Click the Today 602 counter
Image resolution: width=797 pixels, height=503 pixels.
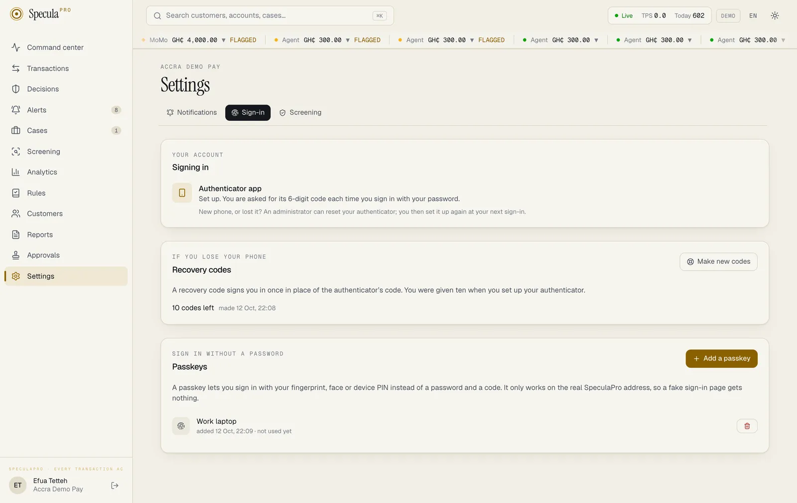pyautogui.click(x=689, y=16)
